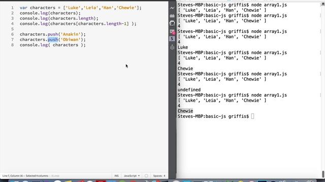Image resolution: width=325 pixels, height=182 pixels.
Task: Click line number 7 in the gutter
Action: pyautogui.click(x=12, y=39)
